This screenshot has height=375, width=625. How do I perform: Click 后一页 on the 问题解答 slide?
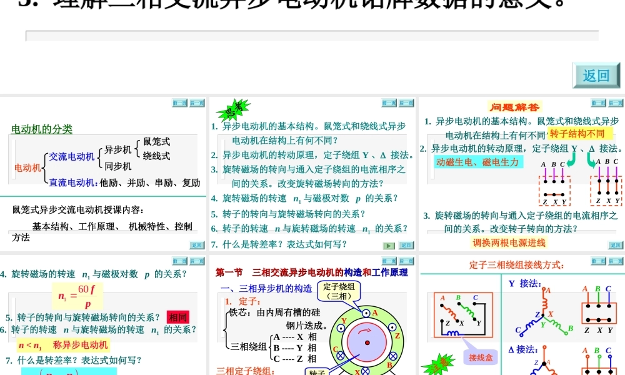click(616, 103)
